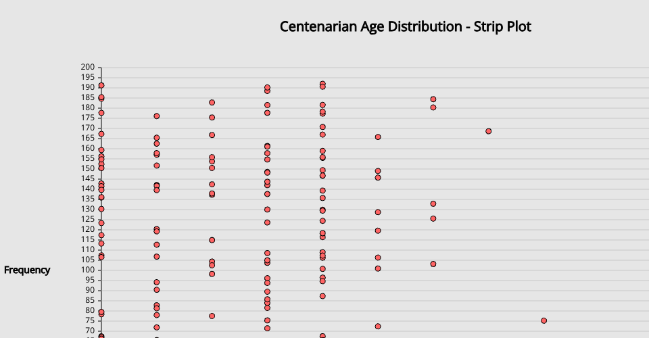649x338 pixels.
Task: Click the '150' y-axis tick label
Action: [x=87, y=168]
